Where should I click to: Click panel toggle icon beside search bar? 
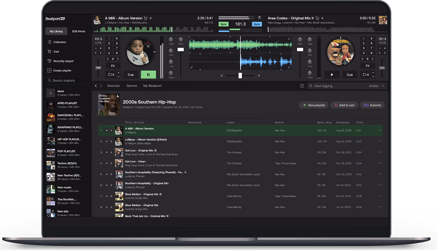point(302,86)
